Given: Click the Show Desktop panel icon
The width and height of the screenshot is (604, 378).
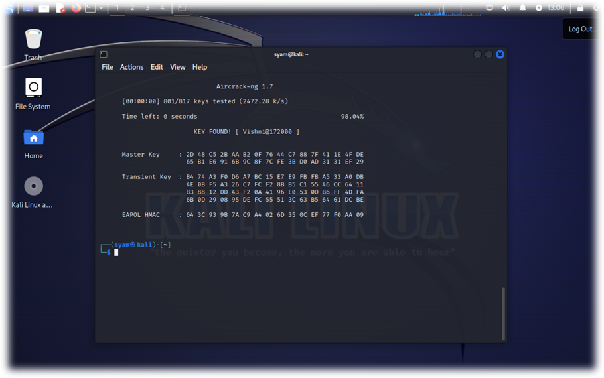Looking at the screenshot, I should point(28,8).
